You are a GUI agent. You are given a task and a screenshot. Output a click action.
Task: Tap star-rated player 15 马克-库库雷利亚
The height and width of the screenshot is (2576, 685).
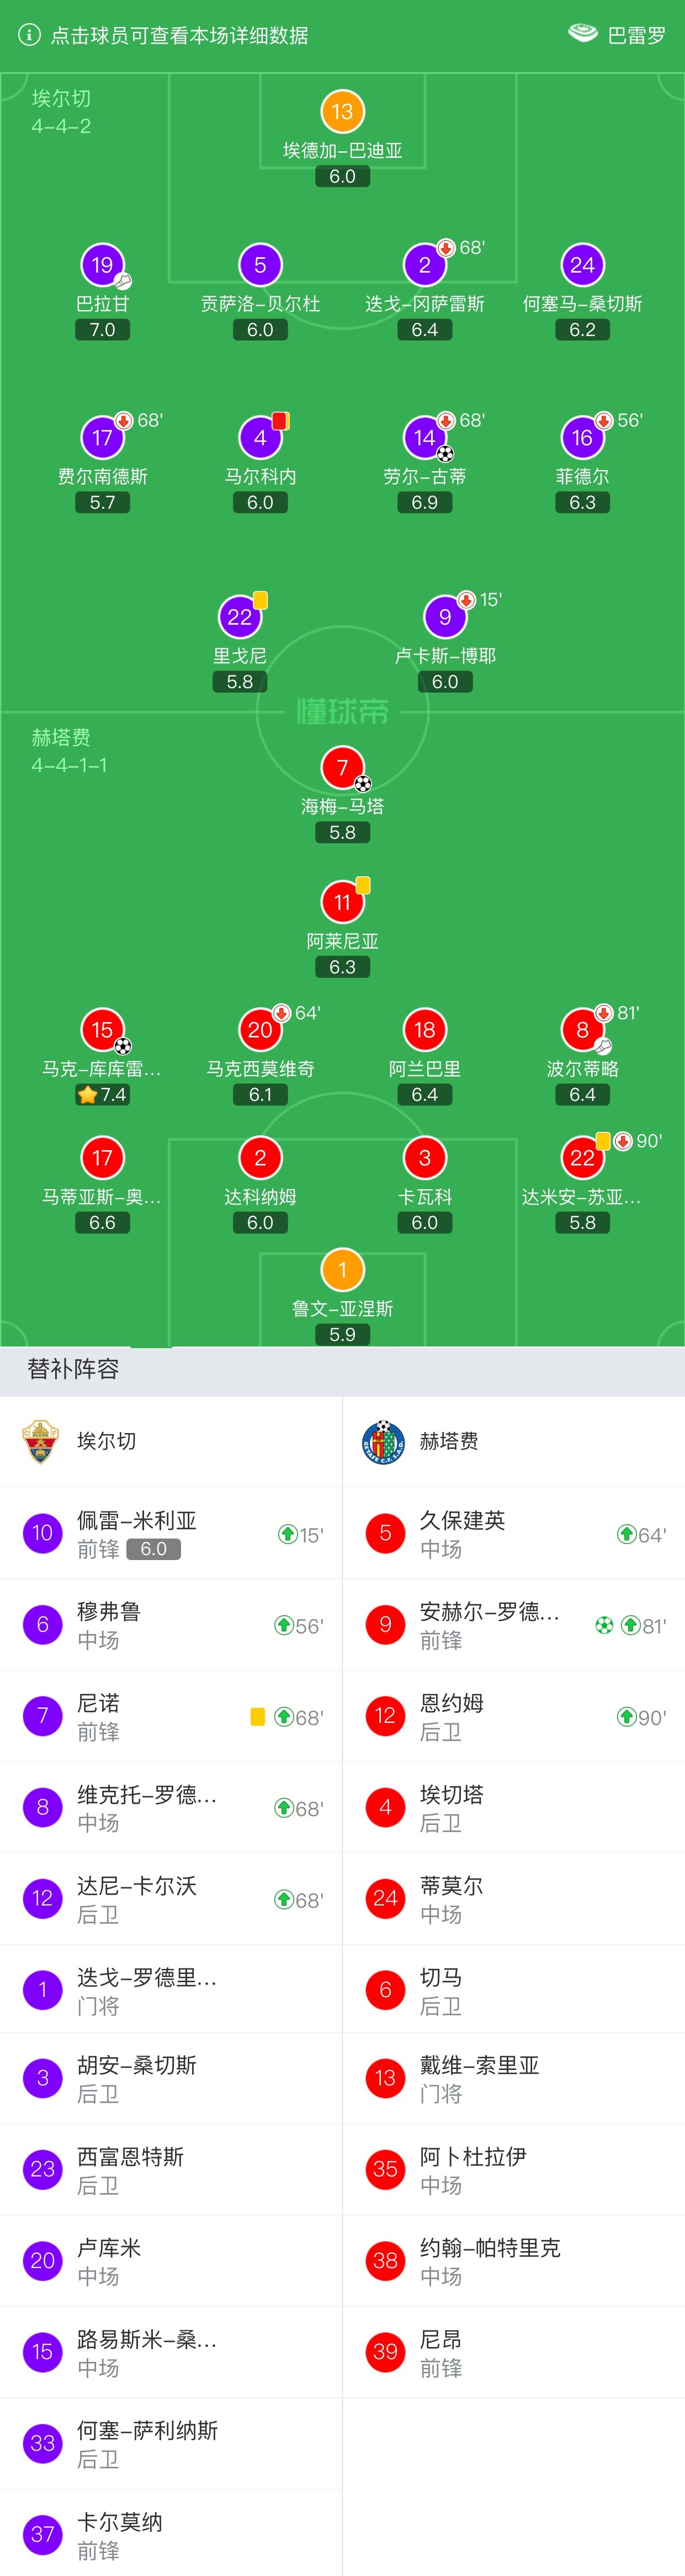(x=102, y=1030)
